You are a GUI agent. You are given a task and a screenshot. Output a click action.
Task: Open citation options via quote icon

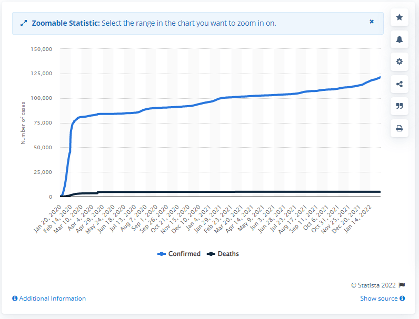coord(399,106)
